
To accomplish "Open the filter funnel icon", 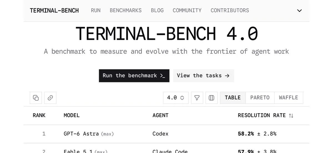I will (x=197, y=98).
